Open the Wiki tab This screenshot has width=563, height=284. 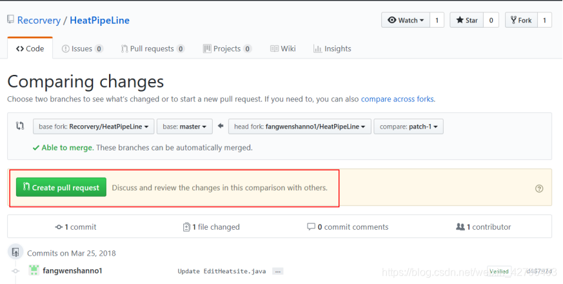[x=283, y=48]
